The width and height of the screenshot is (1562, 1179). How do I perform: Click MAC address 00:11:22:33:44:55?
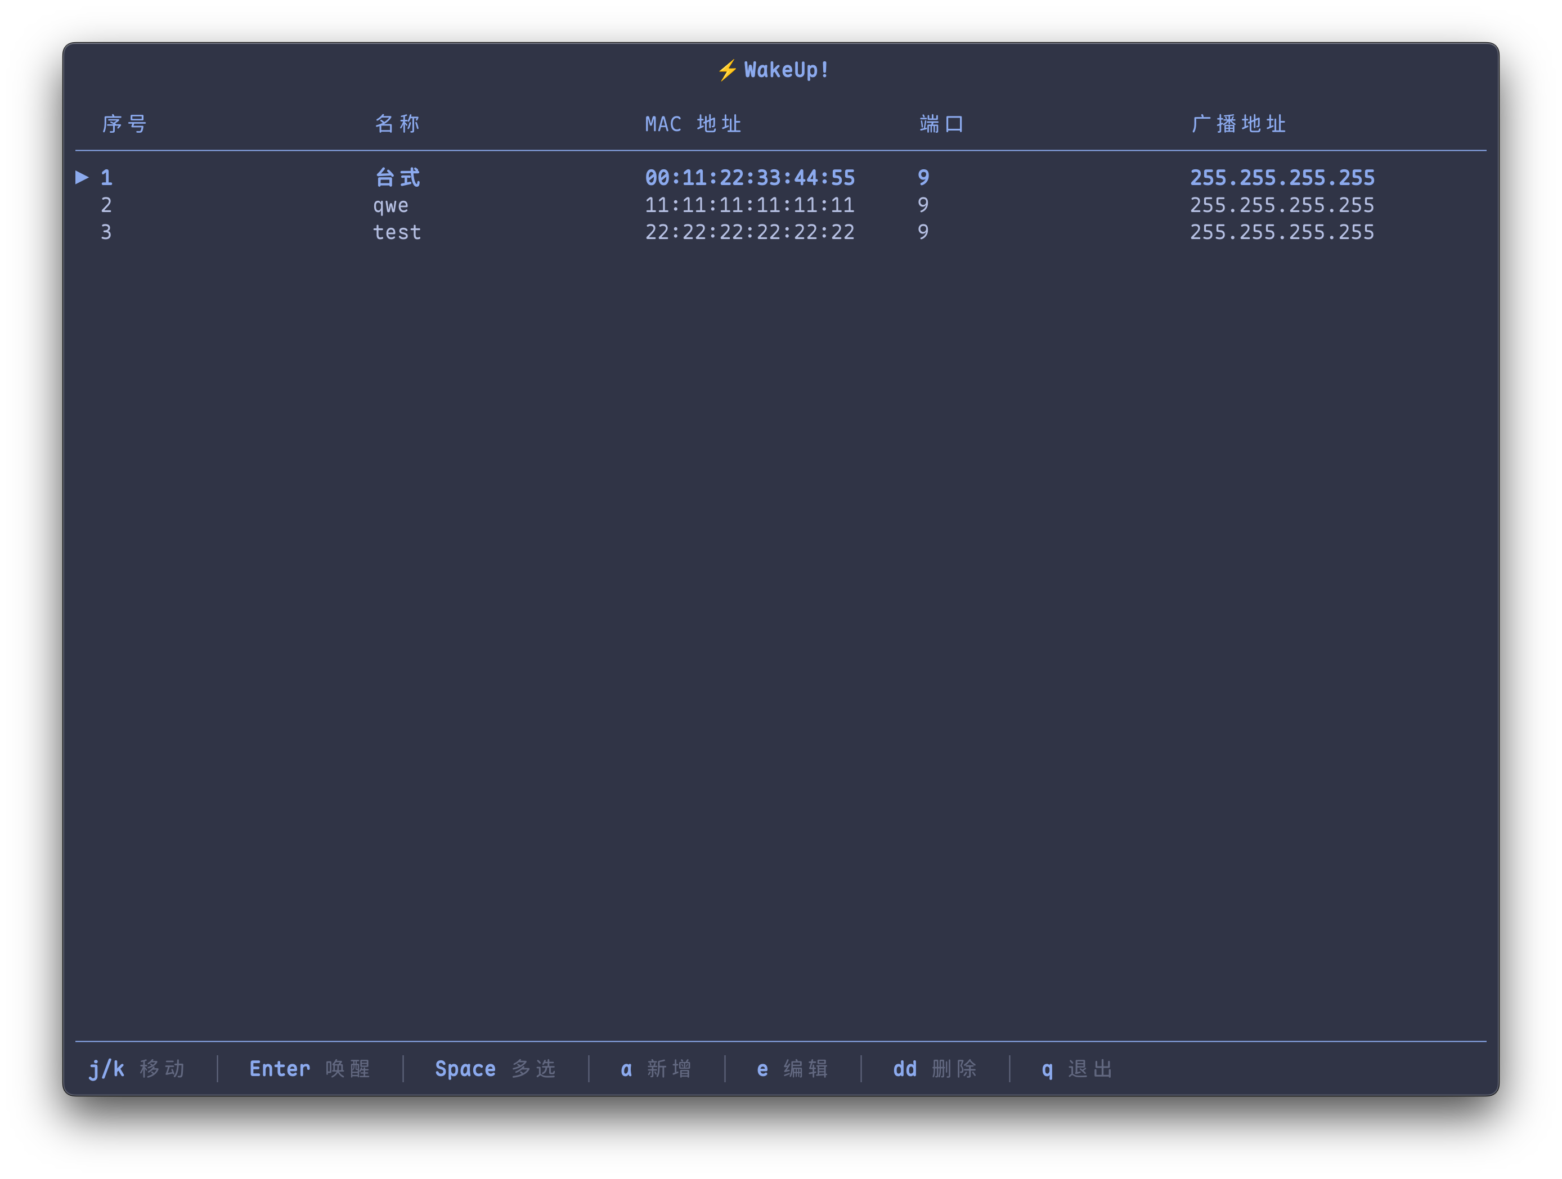pyautogui.click(x=750, y=178)
